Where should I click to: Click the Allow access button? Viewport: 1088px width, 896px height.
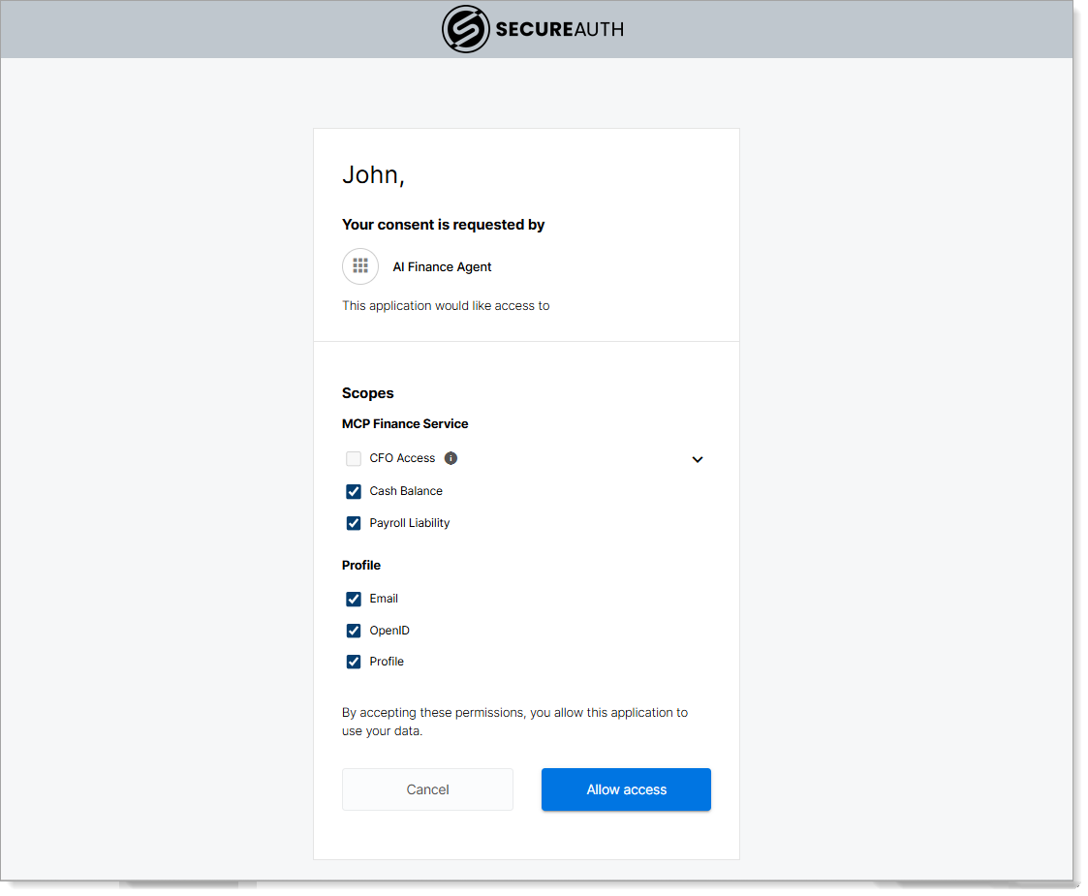pyautogui.click(x=626, y=788)
